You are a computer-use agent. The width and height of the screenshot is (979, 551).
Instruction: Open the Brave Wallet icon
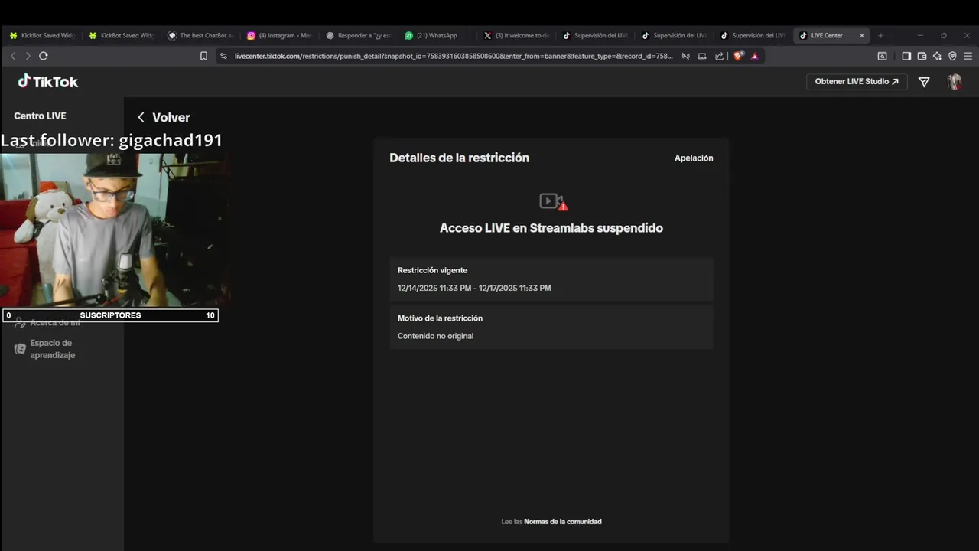[x=922, y=56]
